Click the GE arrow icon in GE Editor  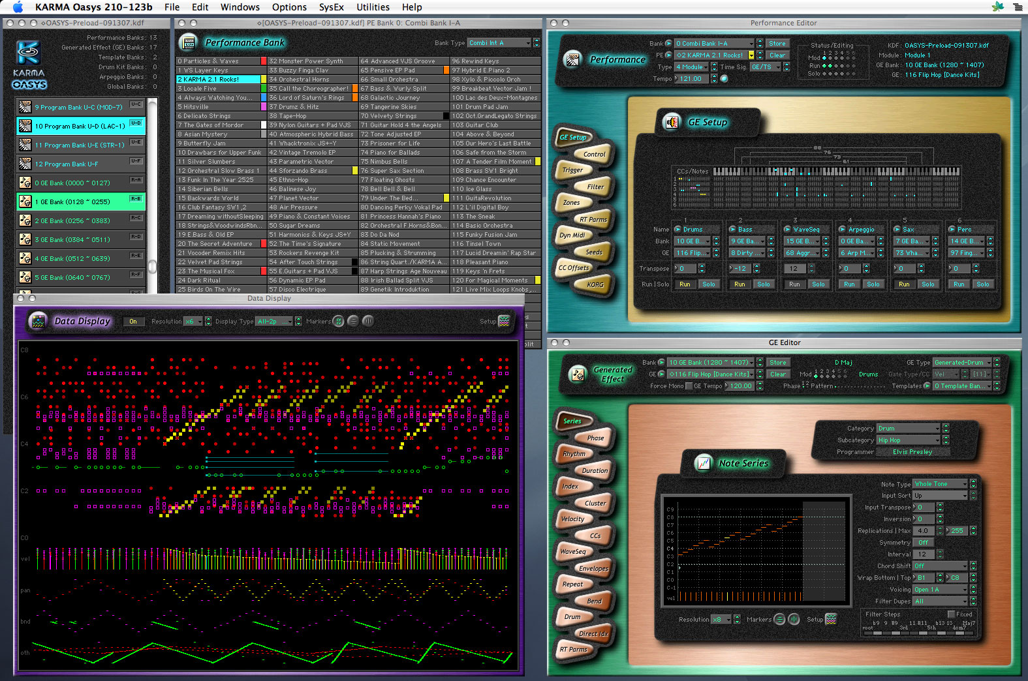pyautogui.click(x=661, y=374)
